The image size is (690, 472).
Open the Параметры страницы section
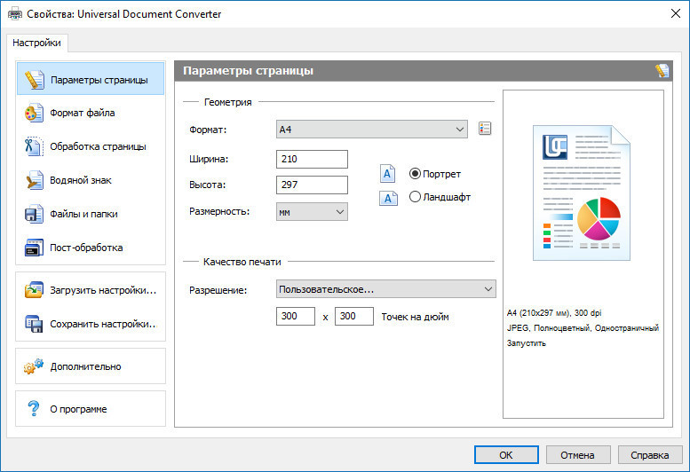point(91,80)
